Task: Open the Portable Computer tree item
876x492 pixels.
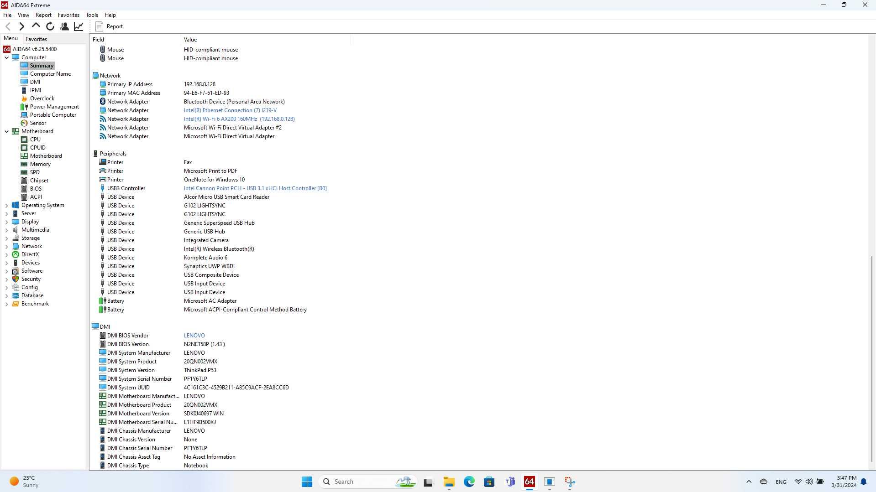Action: (53, 115)
